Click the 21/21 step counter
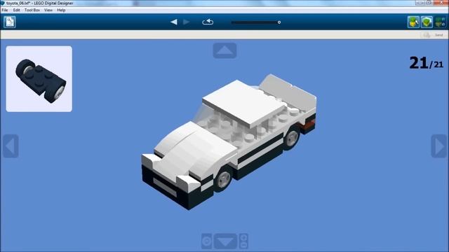The height and width of the screenshot is (252, 449). [x=426, y=63]
